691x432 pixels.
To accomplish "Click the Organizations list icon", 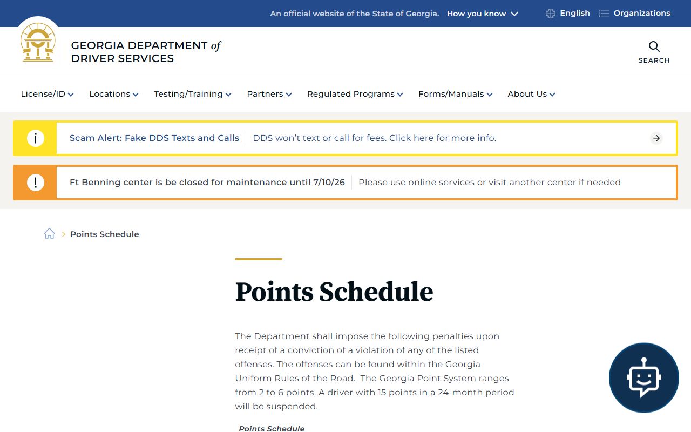I will coord(604,13).
